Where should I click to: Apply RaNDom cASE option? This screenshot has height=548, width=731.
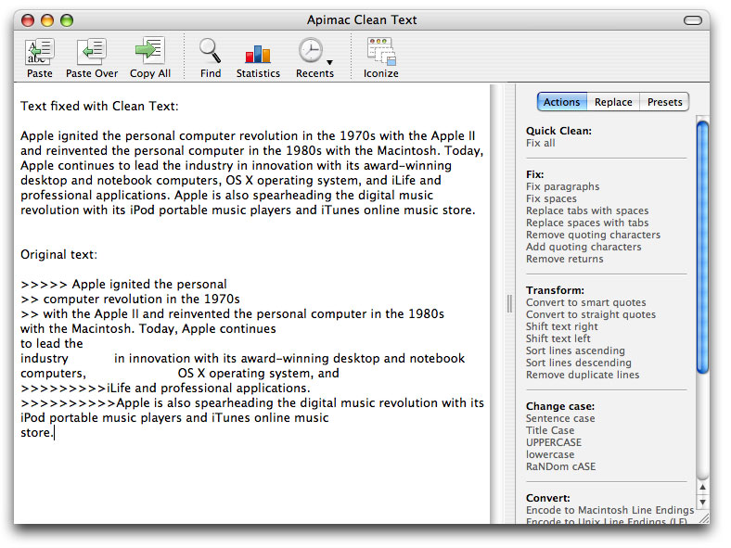561,467
